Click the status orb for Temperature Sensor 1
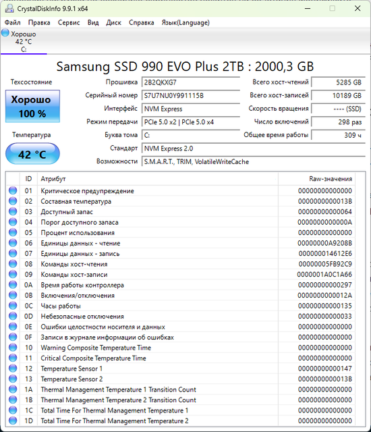The image size is (371, 432). [x=13, y=369]
